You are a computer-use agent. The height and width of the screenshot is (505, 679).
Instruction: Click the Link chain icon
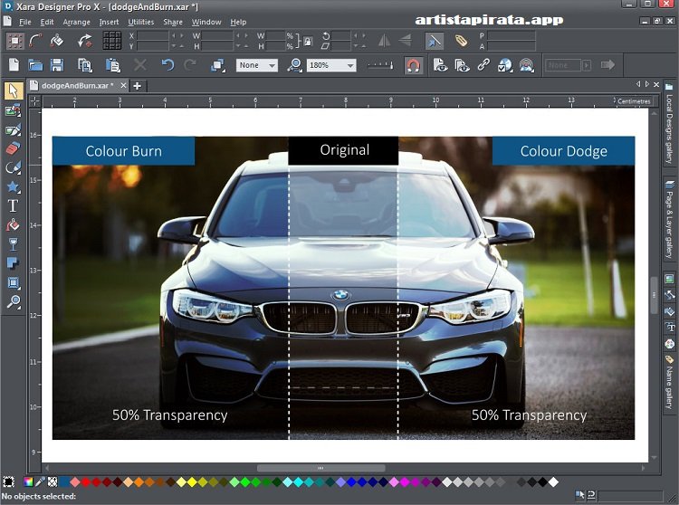[483, 65]
